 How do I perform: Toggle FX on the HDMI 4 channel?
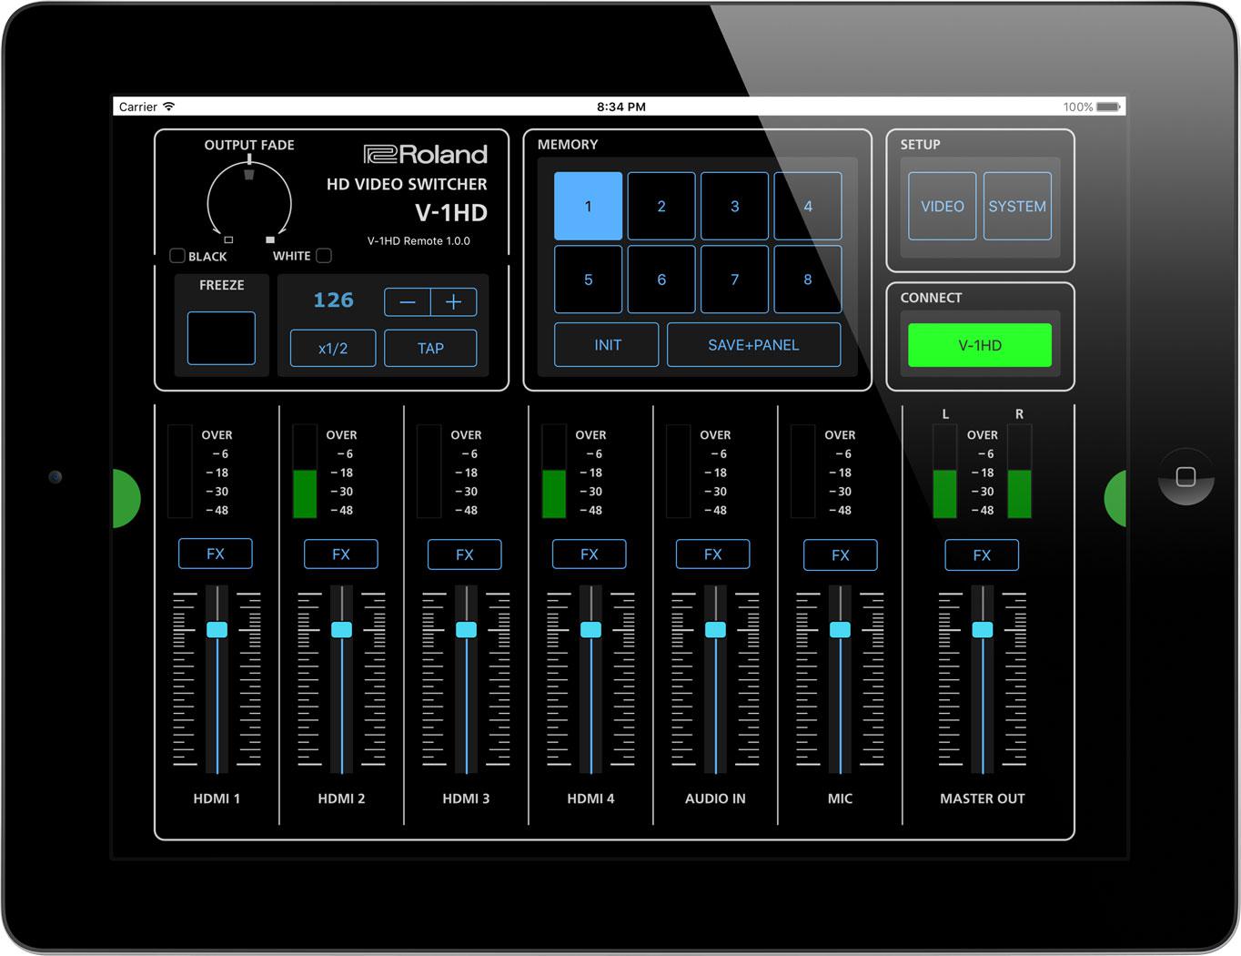pos(589,554)
